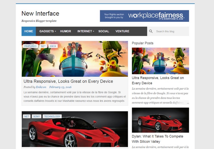The width and height of the screenshot is (214, 149).
Task: Open the main boat cartoon post image
Action: 75,59
